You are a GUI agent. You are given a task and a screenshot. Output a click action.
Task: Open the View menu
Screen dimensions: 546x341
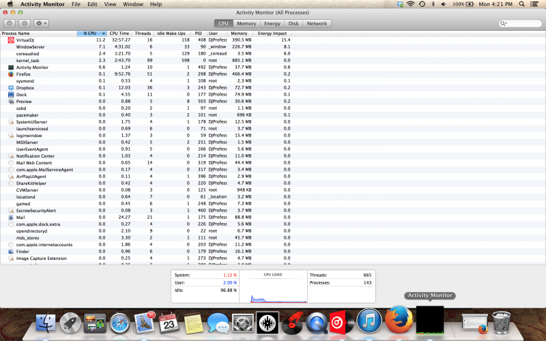[110, 4]
